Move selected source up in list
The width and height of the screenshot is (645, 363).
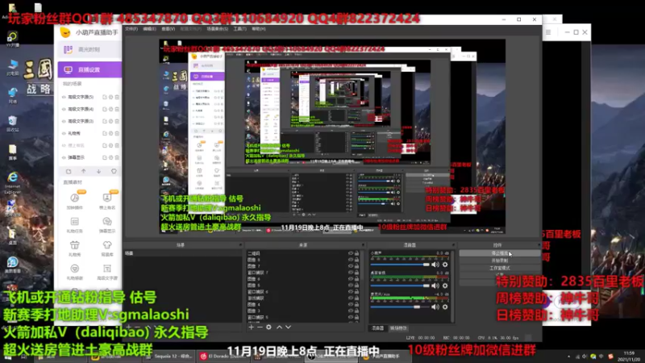click(x=279, y=327)
